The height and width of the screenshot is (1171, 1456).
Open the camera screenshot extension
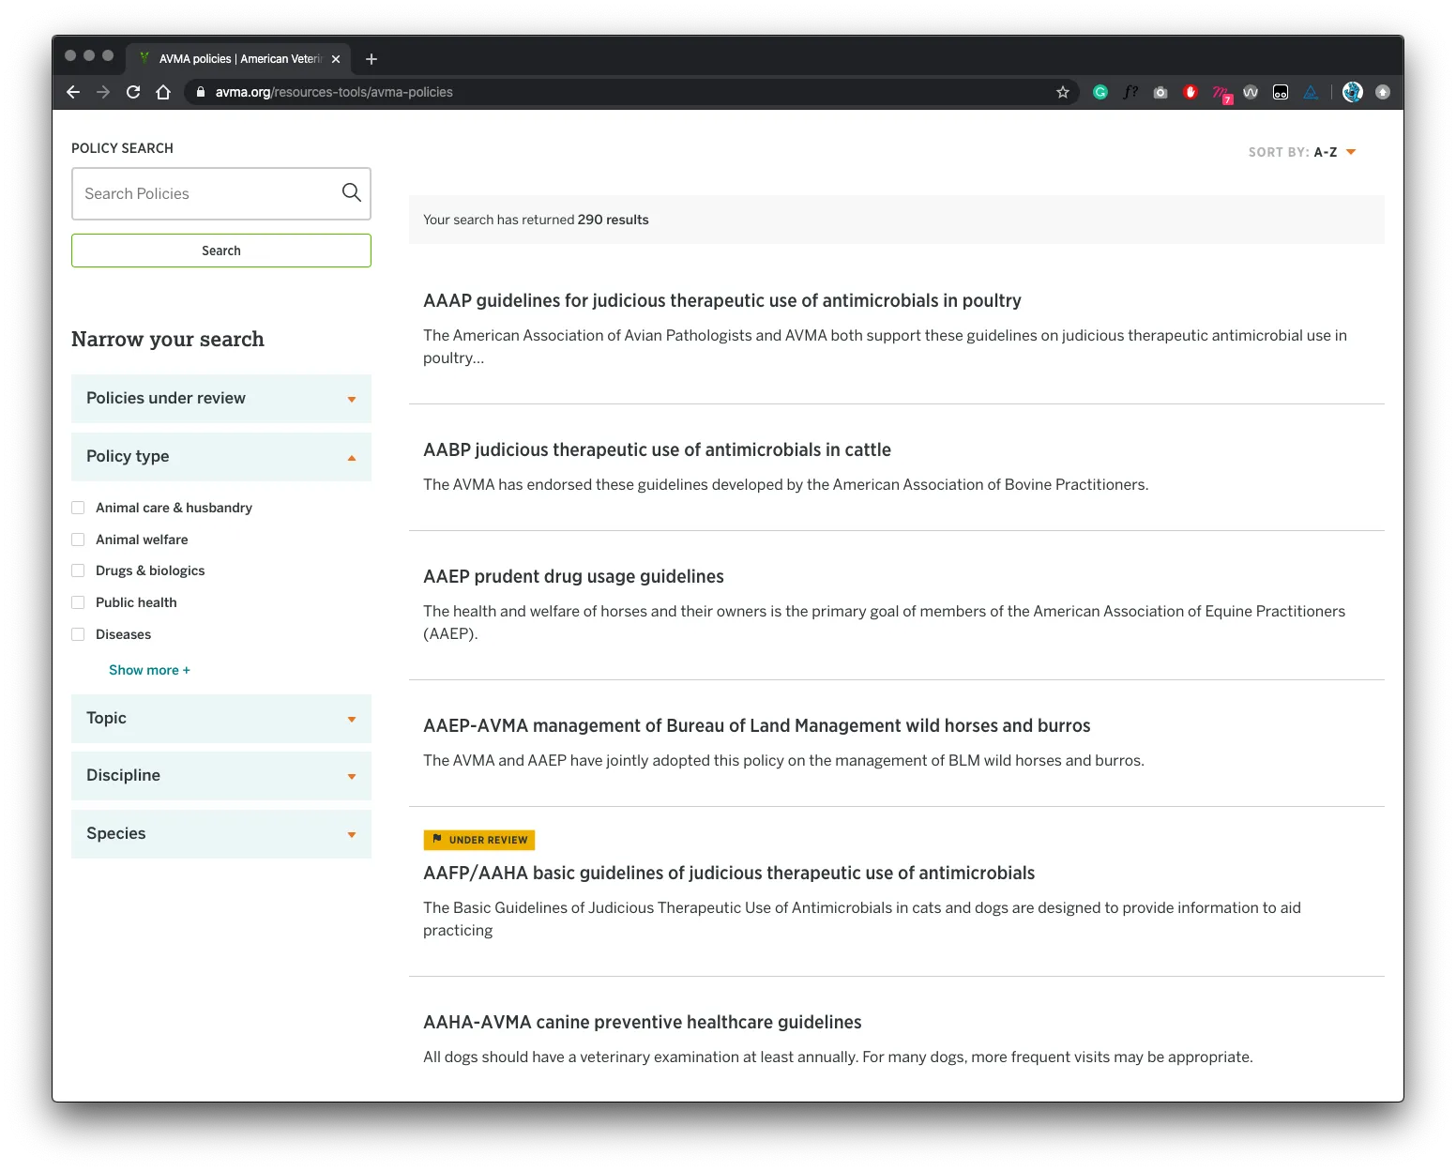point(1160,92)
